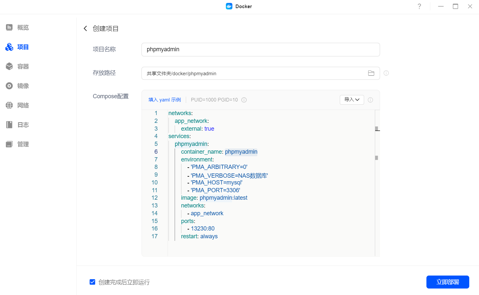Click the info icon beside storage path field
Viewport: 479px width, 295px height.
[386, 73]
